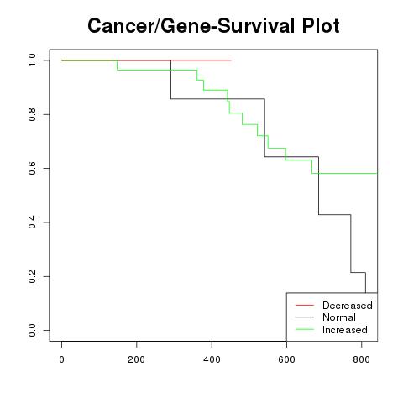Screen dimensions: 403x403
Task: Click the 0.0 tick label on y-axis
Action: coord(32,330)
